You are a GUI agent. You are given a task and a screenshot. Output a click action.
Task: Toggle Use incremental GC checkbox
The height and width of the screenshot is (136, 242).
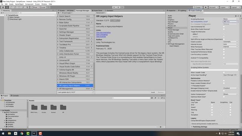224,27
